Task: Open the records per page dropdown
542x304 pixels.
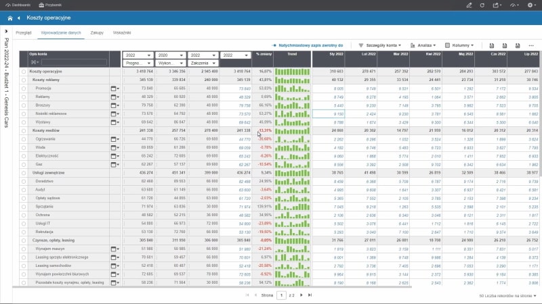Action: pyautogui.click(x=507, y=296)
